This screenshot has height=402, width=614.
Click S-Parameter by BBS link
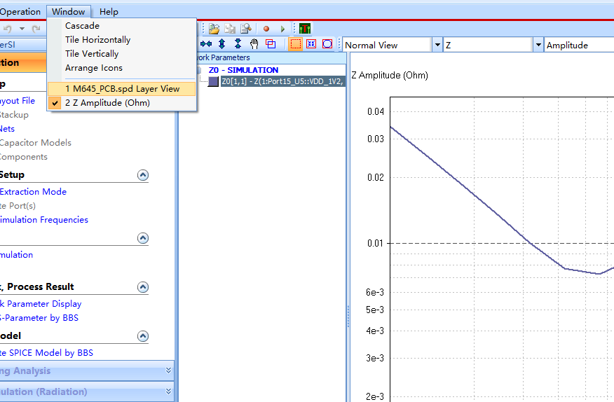[39, 318]
